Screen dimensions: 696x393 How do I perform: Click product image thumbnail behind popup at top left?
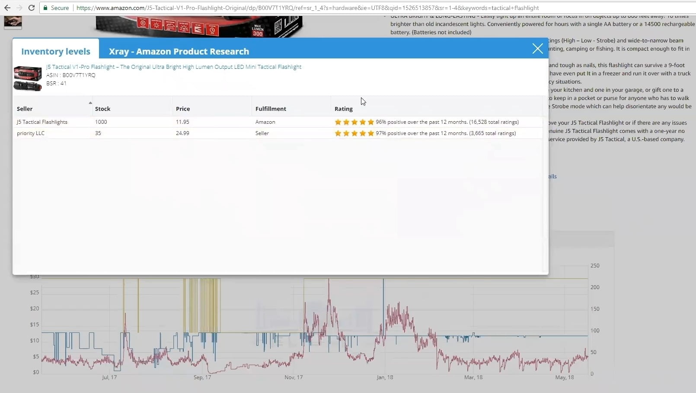point(13,23)
